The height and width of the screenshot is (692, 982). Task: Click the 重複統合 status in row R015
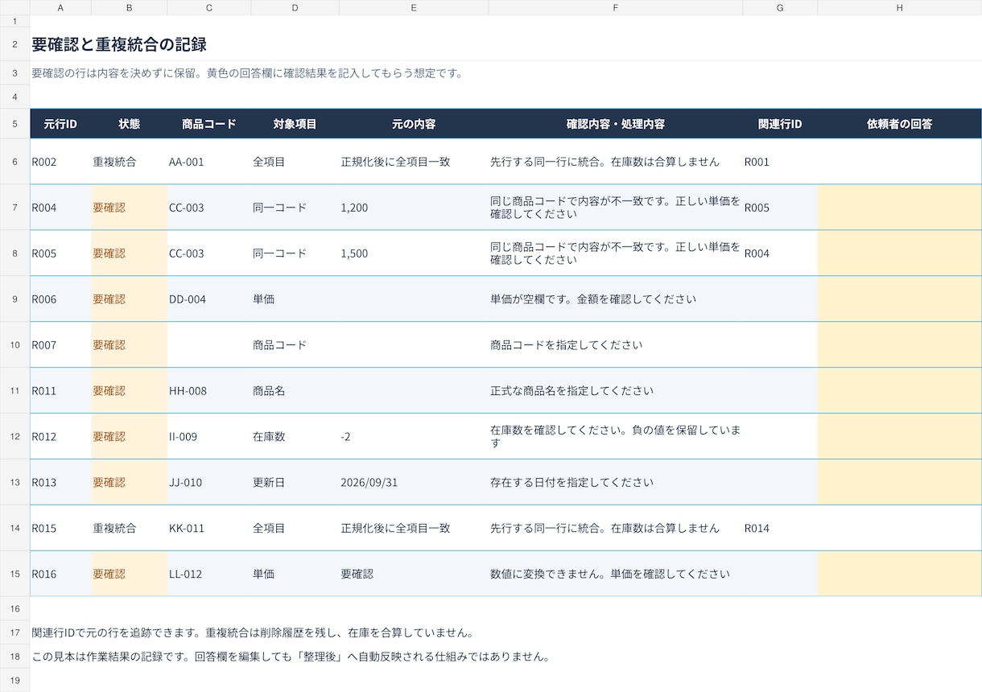[129, 529]
